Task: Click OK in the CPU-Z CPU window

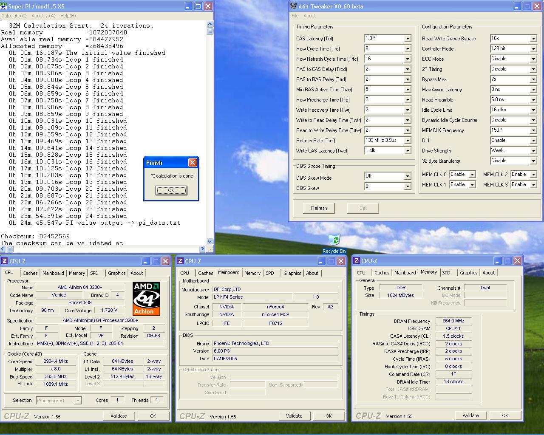Action: [153, 416]
